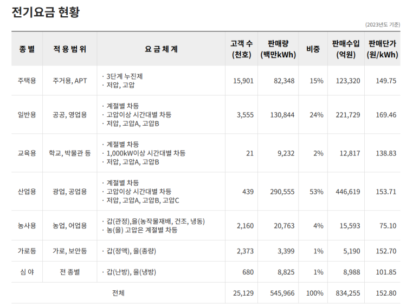Viewport: 419px width, 307px height.
Task: Click 1,000kW이상 시간대별 차등 text
Action: 146,153
